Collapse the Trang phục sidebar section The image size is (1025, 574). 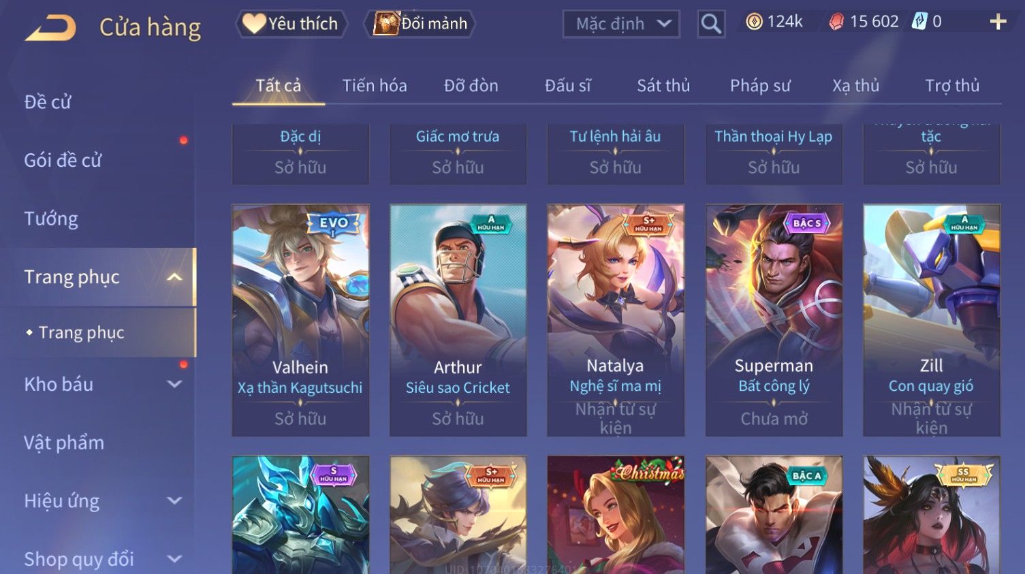174,277
